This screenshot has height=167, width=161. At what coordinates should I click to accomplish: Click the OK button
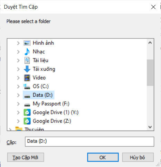103,157
